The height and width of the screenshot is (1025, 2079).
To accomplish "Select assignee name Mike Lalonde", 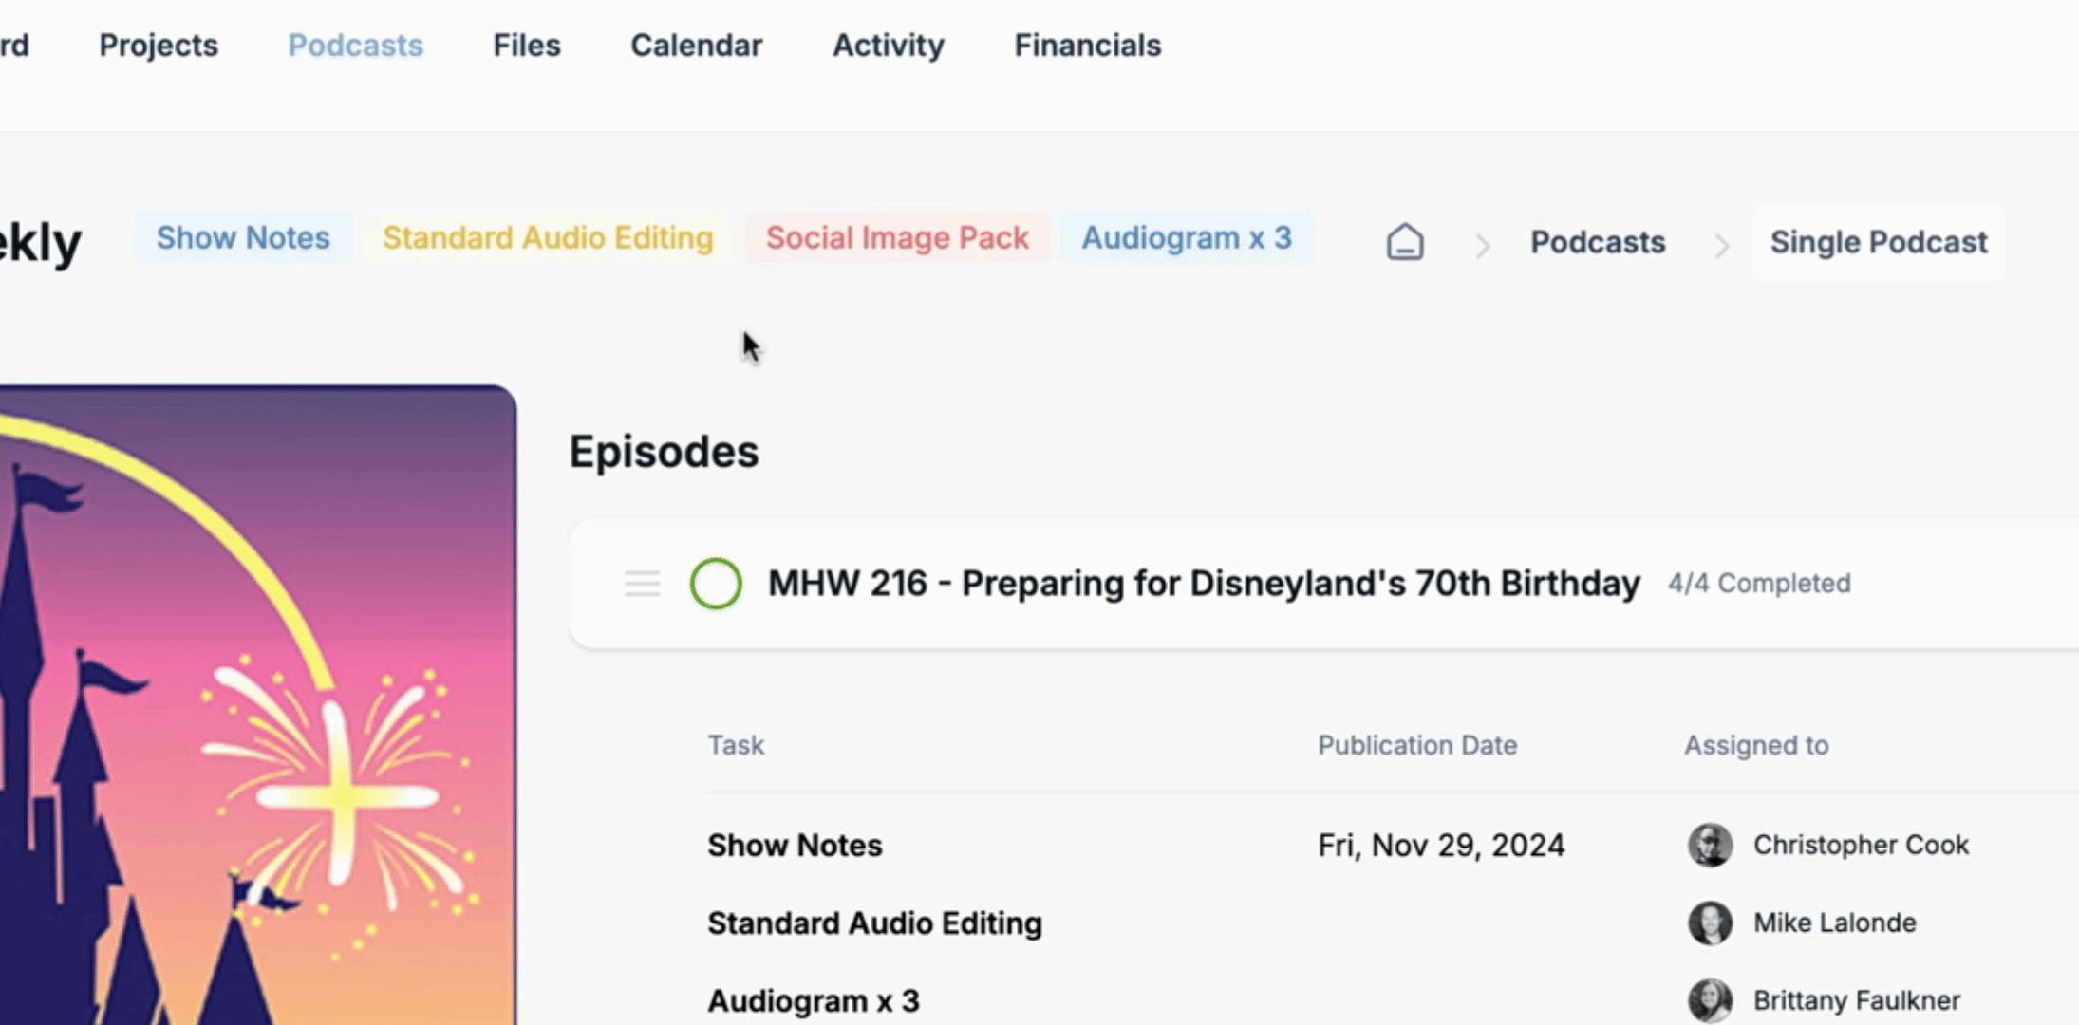I will tap(1834, 922).
